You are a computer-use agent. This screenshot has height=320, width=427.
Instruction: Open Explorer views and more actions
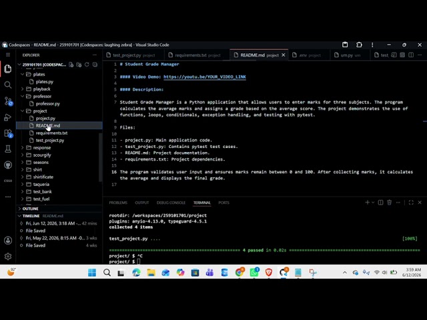pyautogui.click(x=95, y=55)
